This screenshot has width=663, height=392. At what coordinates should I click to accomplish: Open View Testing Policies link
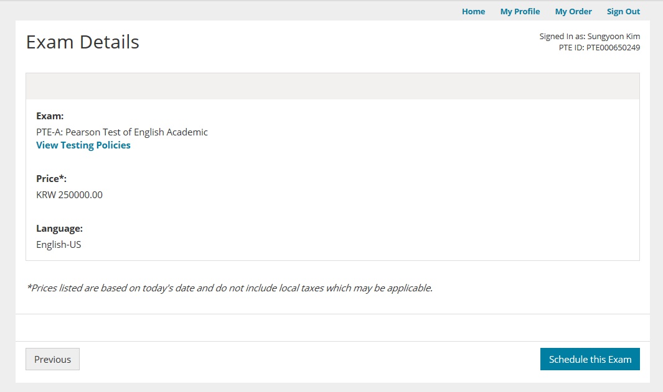pyautogui.click(x=83, y=145)
